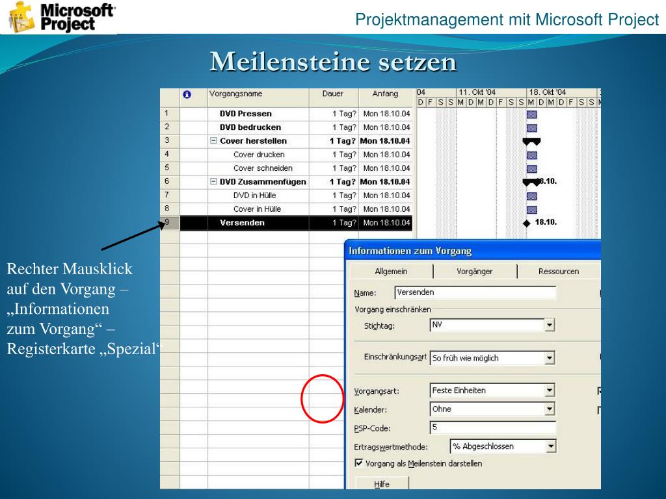666x499 pixels.
Task: Click the Informationen zum Vorgang title bar
Action: [x=473, y=251]
